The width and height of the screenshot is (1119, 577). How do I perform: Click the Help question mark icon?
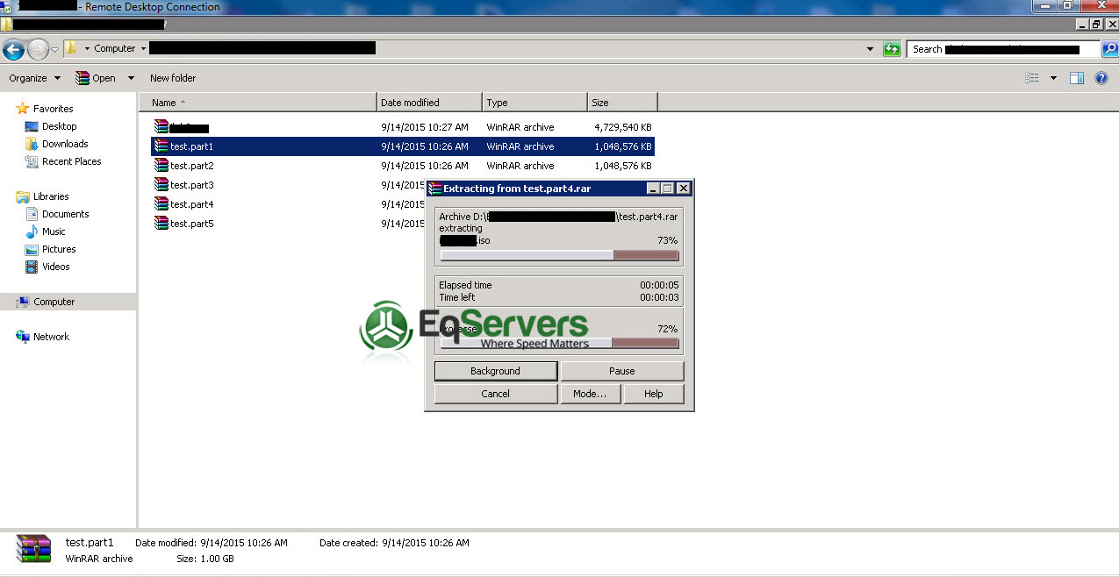point(1101,78)
